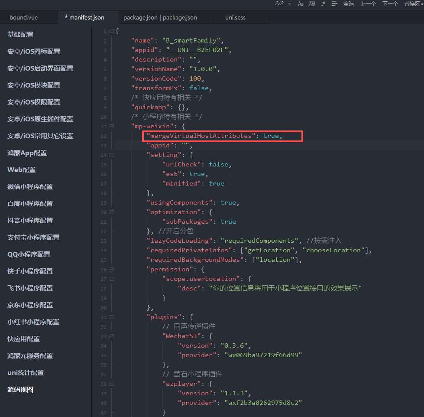This screenshot has width=424, height=417.
Task: Click 全选 to select all matches
Action: (349, 3)
